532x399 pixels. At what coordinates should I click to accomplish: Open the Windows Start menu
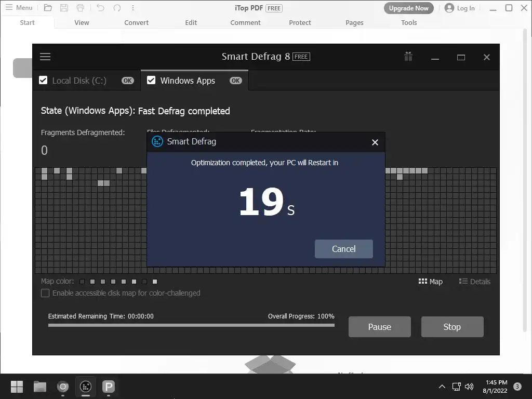tap(17, 387)
